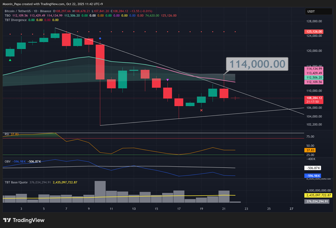Click the date label 13 on time axis
The width and height of the screenshot is (336, 228).
[134, 209]
